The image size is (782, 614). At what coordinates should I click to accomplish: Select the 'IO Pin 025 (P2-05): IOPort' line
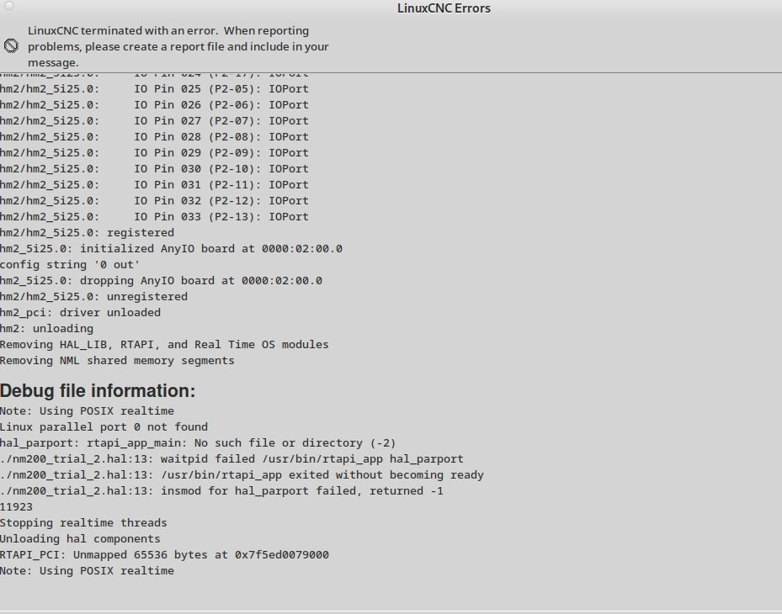pyautogui.click(x=154, y=89)
